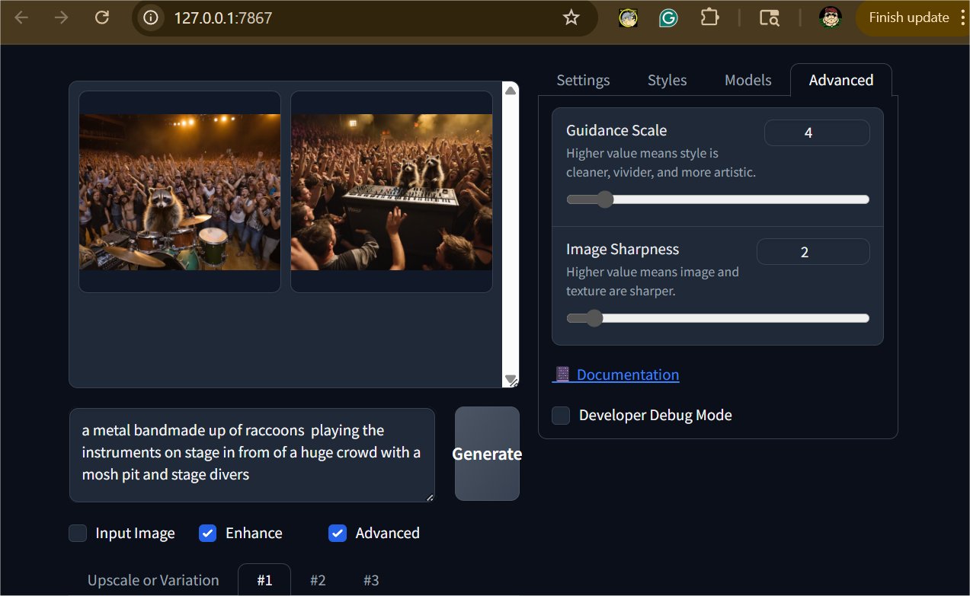Bookmark this page with the star icon
The height and width of the screenshot is (596, 970).
point(571,18)
